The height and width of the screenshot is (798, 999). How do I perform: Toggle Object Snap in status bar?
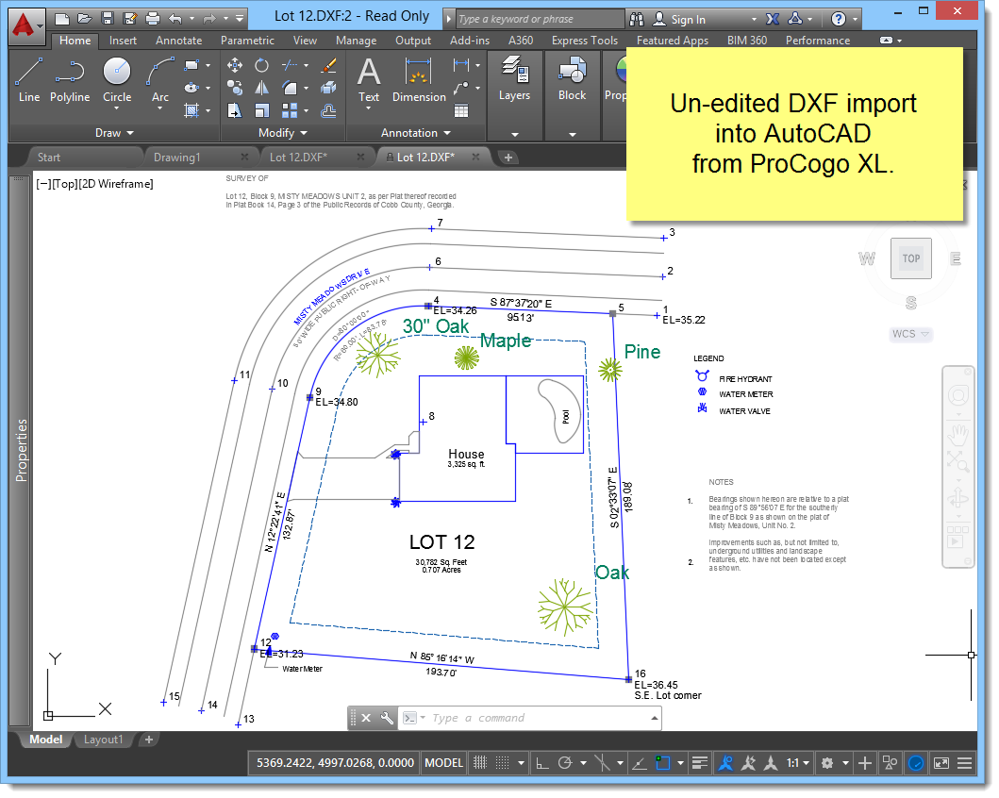coord(662,763)
